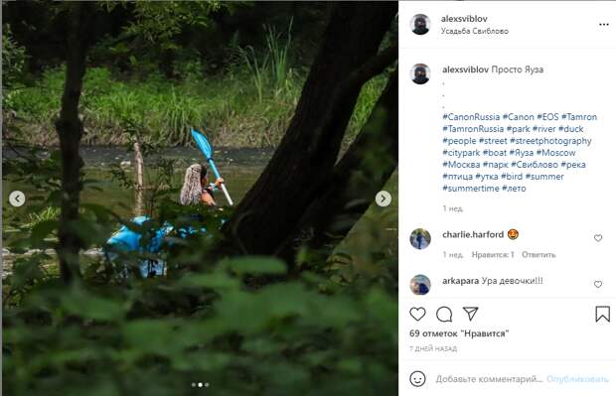Like arkapara's comment heart
This screenshot has width=616, height=396.
point(598,284)
